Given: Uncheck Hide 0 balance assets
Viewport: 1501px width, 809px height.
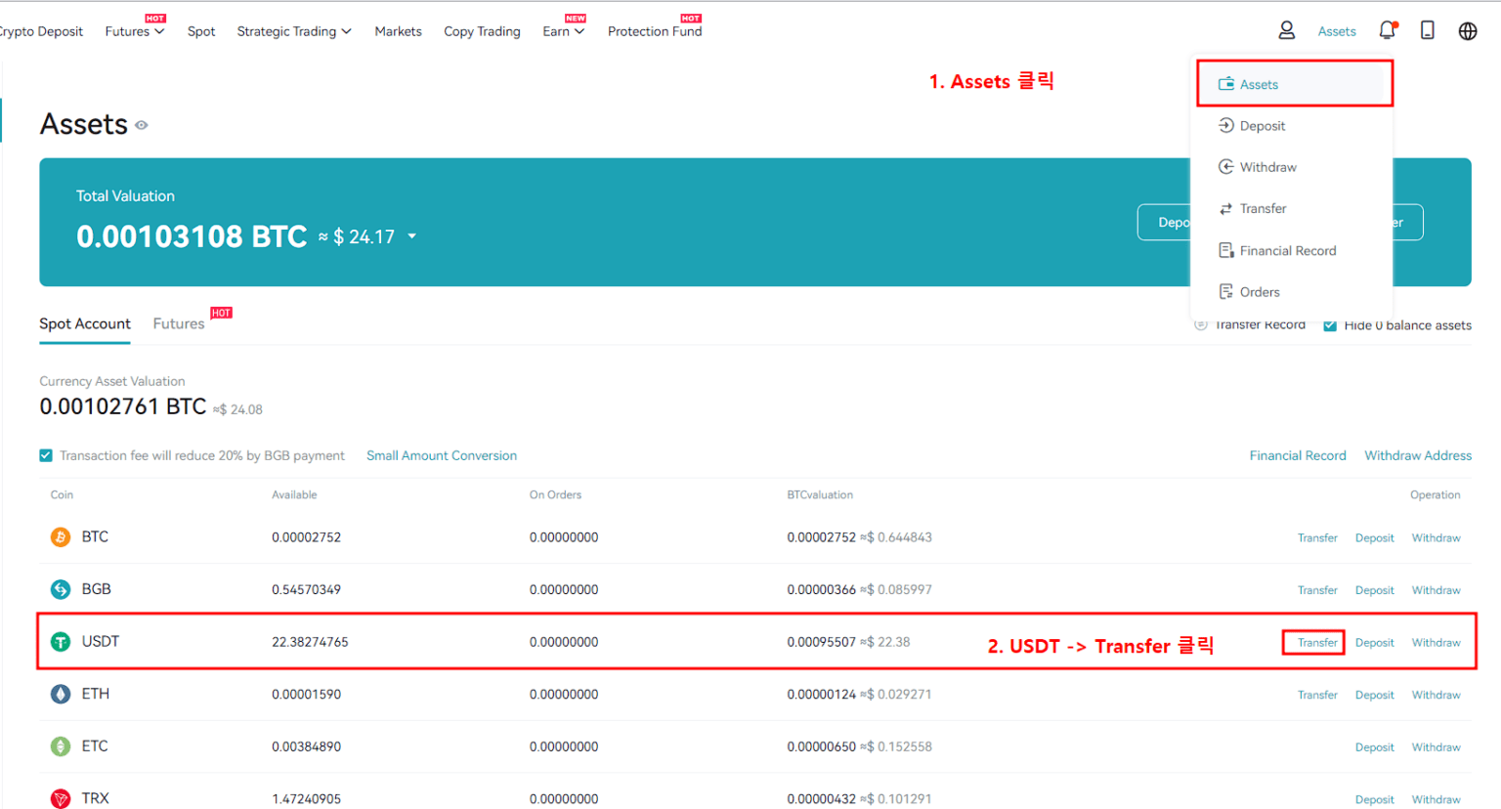Looking at the screenshot, I should tap(1329, 325).
